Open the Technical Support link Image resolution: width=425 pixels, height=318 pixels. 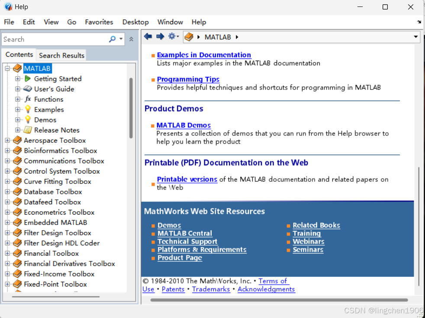pos(187,241)
